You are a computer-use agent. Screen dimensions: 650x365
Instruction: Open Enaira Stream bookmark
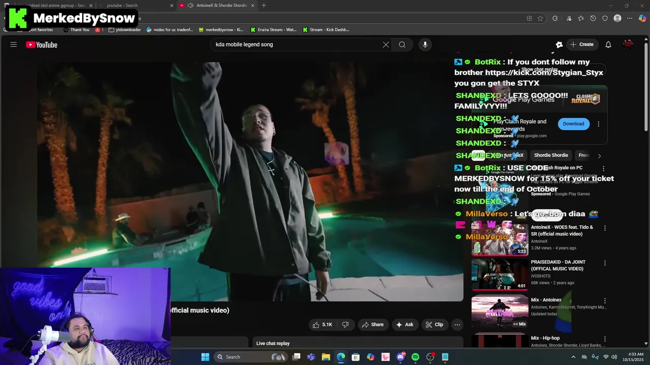[x=273, y=29]
